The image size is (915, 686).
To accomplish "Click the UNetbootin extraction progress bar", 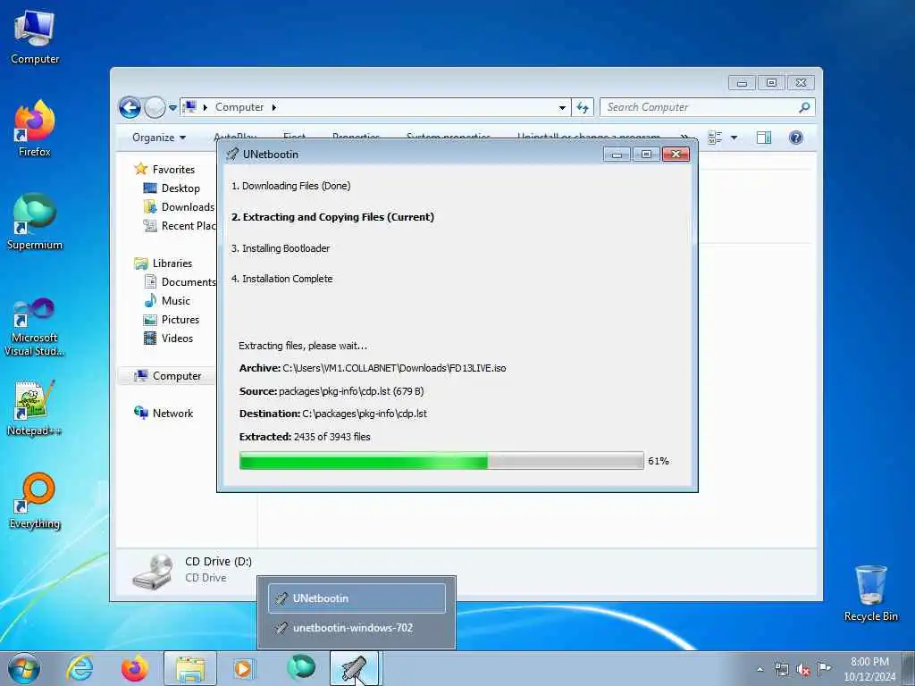I will 441,460.
